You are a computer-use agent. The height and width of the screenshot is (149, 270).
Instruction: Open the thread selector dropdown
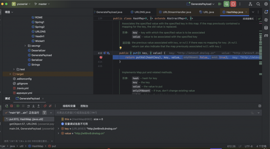coord(51,113)
